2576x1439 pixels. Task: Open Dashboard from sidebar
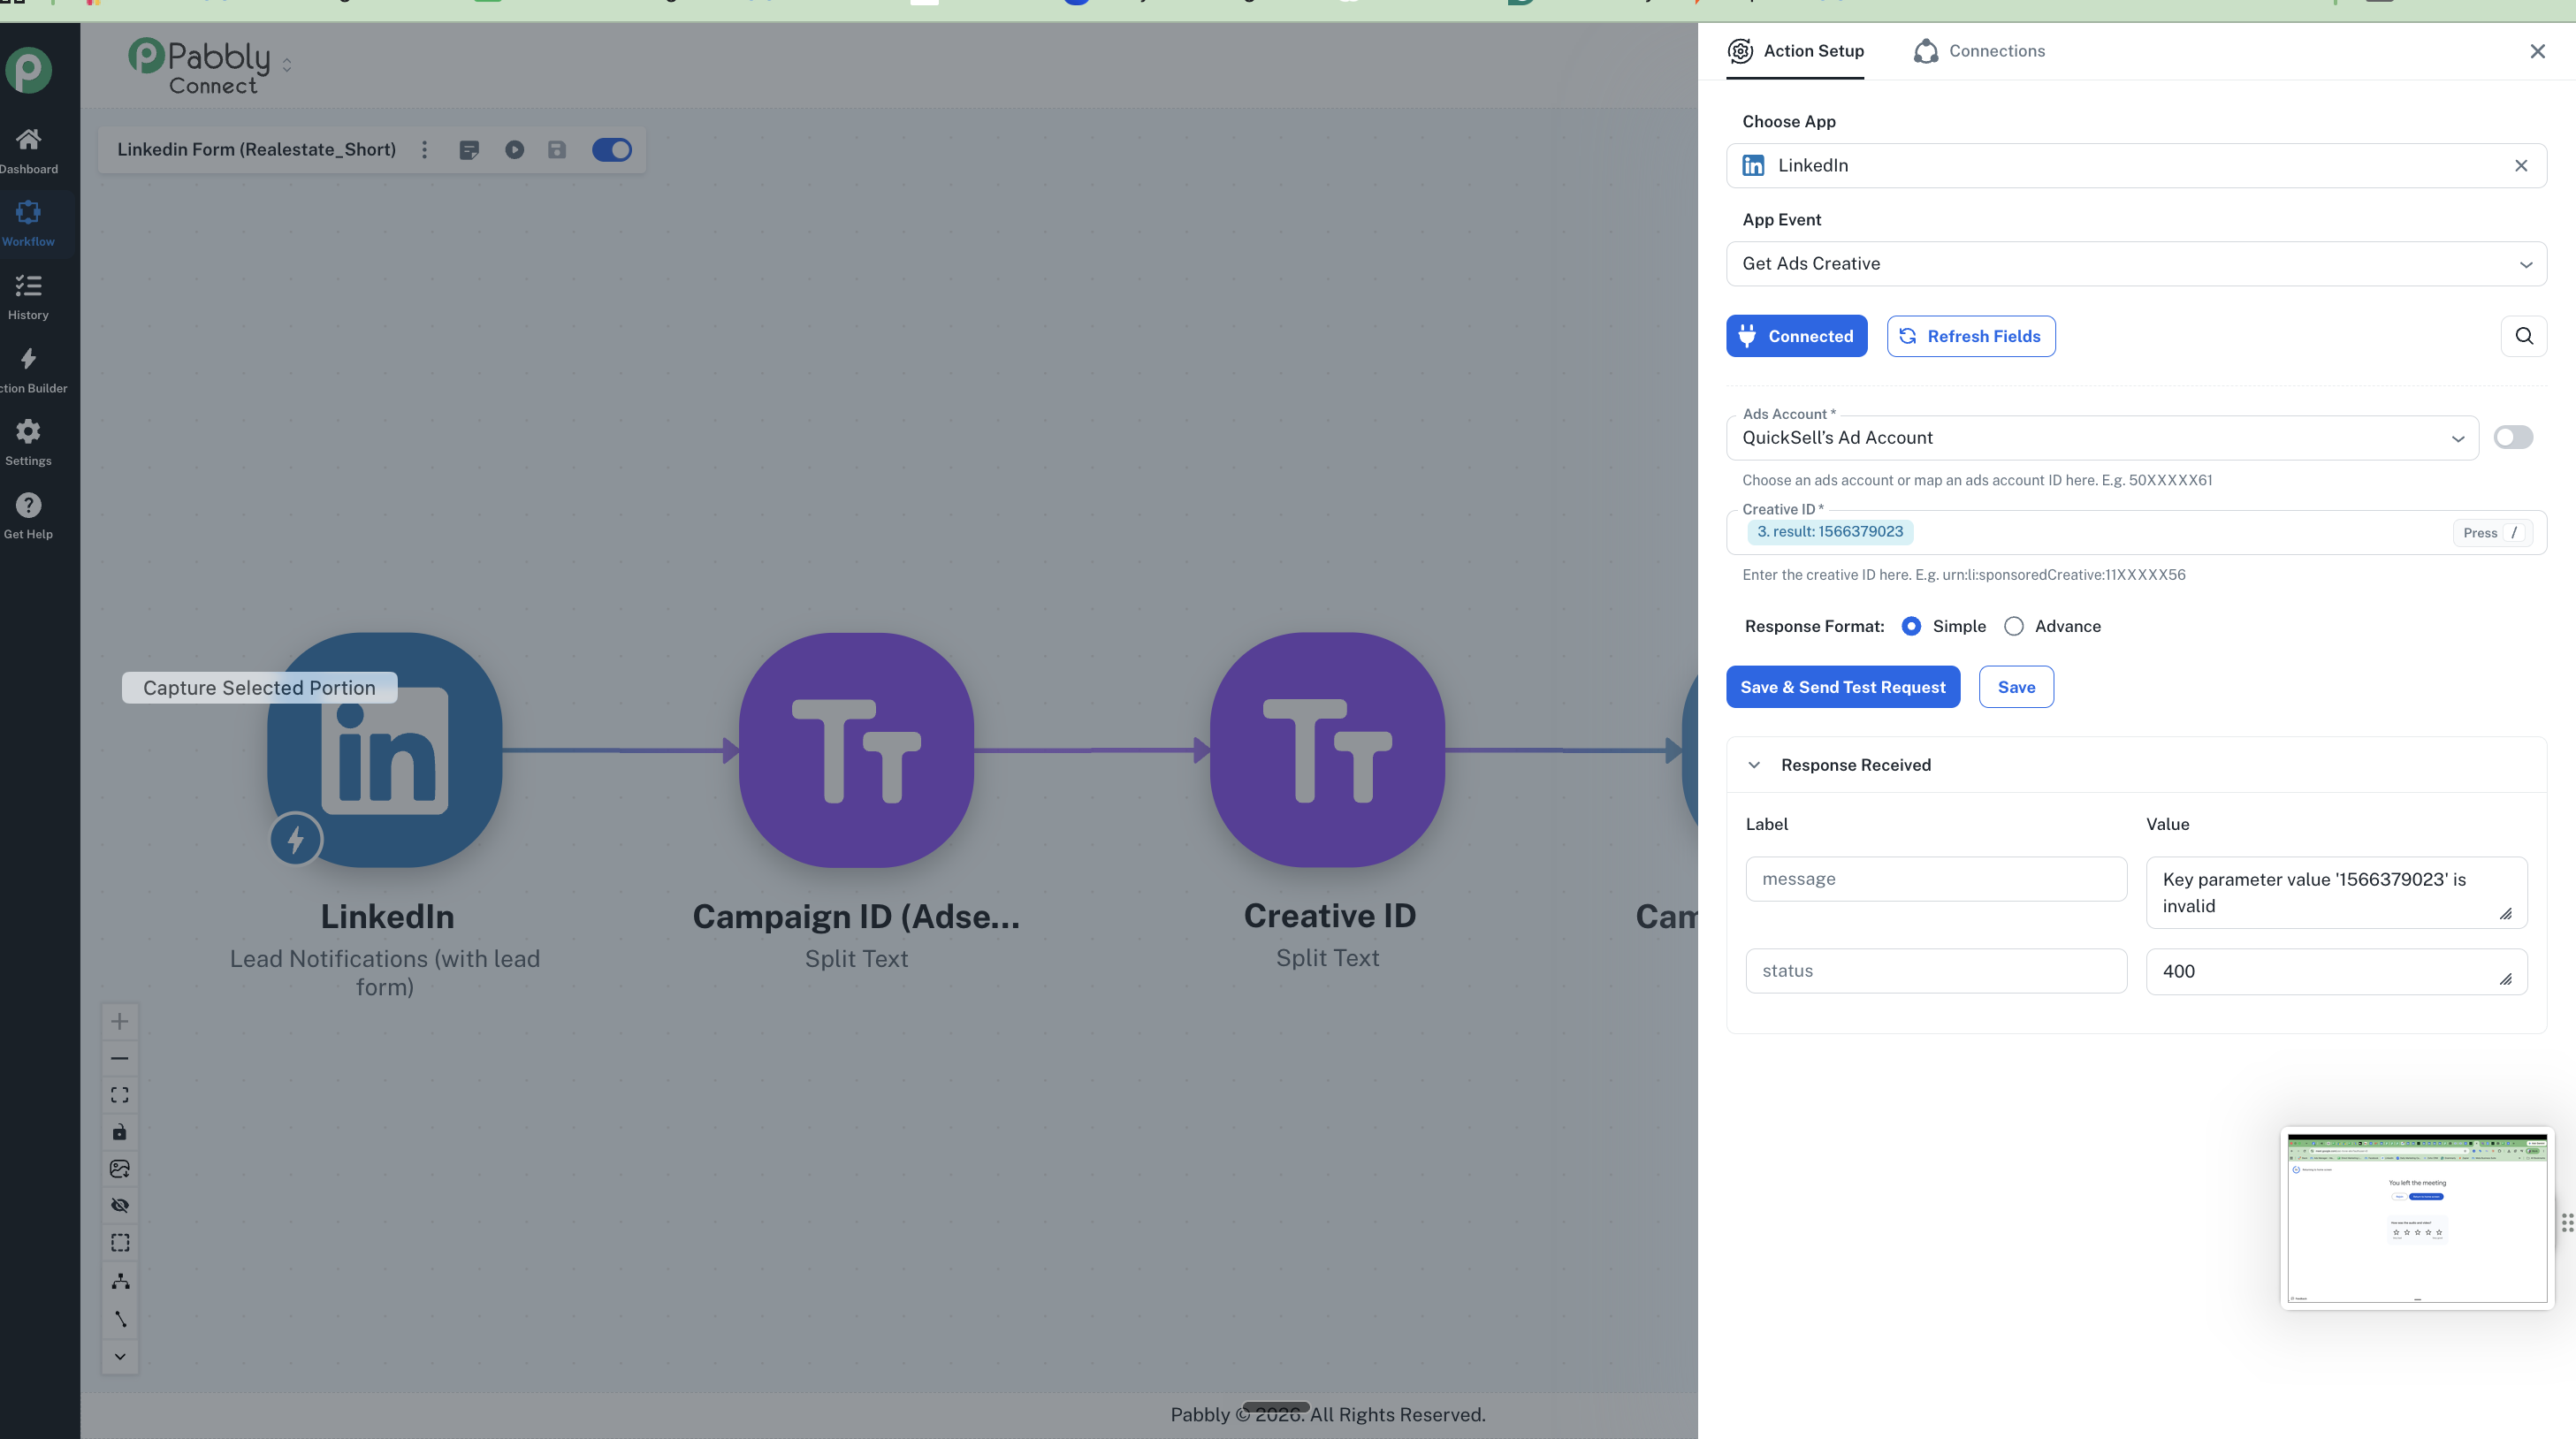[28, 151]
